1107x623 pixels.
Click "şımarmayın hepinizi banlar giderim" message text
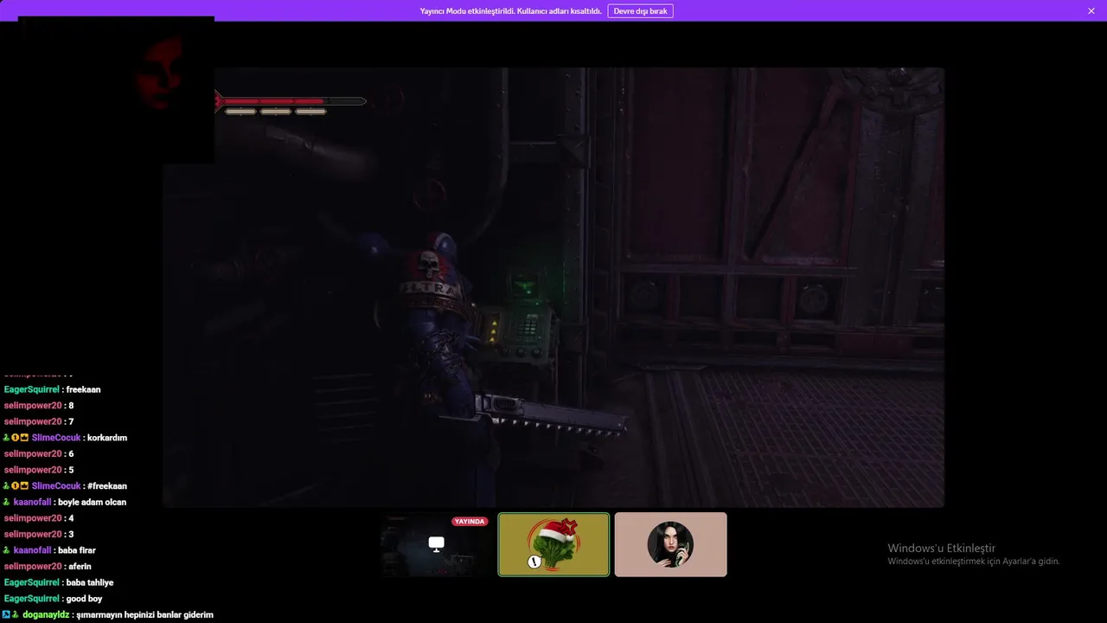145,615
